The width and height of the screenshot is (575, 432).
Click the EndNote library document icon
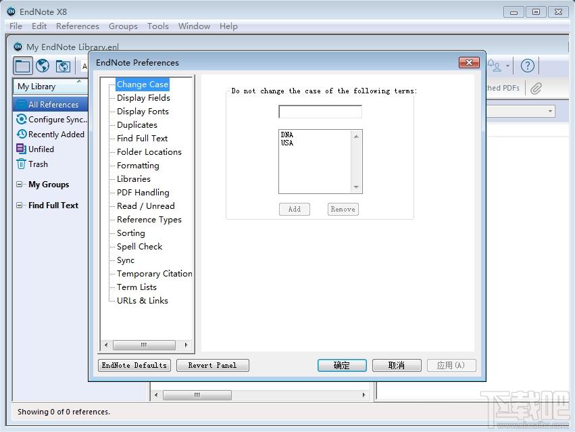coord(18,47)
